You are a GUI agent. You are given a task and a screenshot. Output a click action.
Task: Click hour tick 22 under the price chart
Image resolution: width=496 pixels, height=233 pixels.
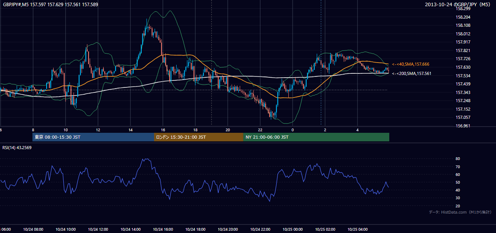[260, 130]
